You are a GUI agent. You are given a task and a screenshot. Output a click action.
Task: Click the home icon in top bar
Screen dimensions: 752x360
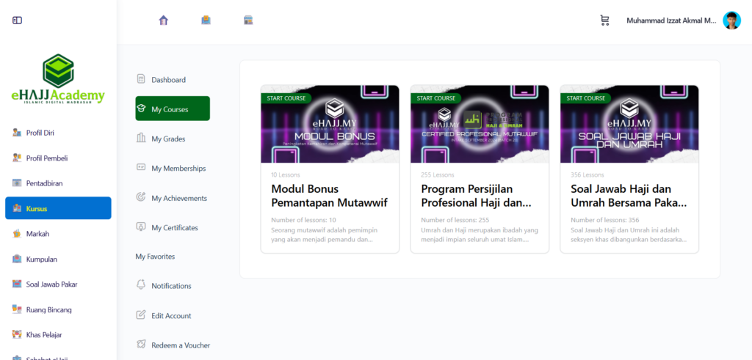click(x=164, y=21)
